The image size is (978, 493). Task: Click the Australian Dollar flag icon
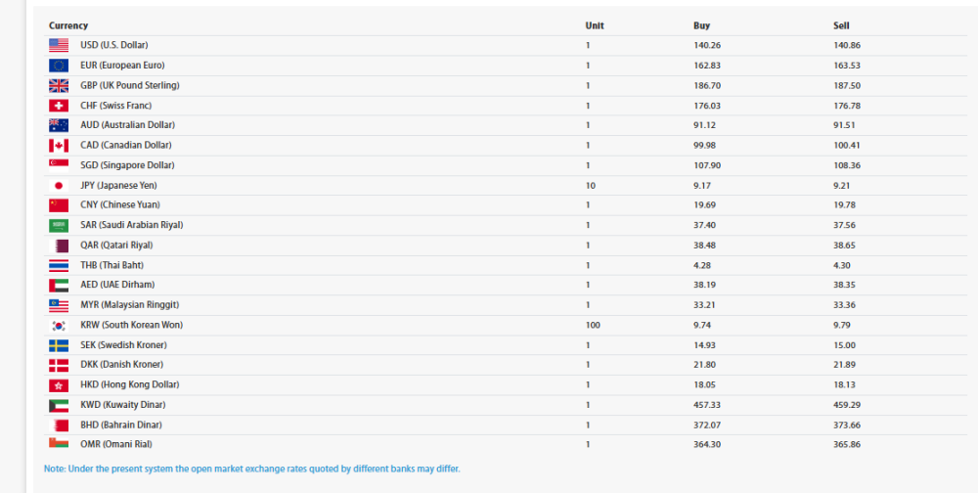[x=59, y=125]
